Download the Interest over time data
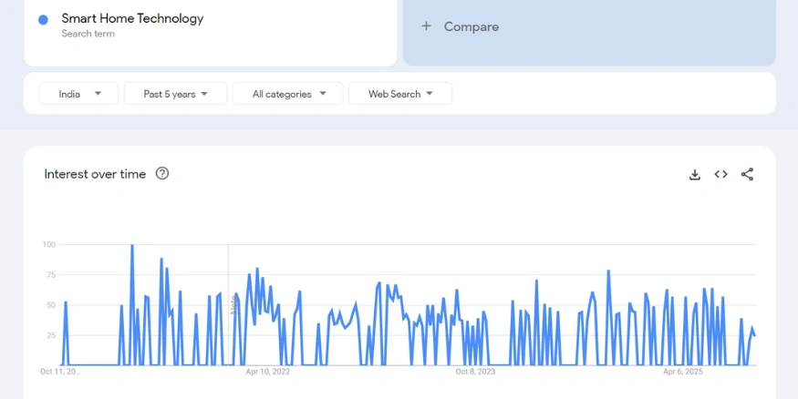Viewport: 798px width, 399px height. pyautogui.click(x=695, y=174)
